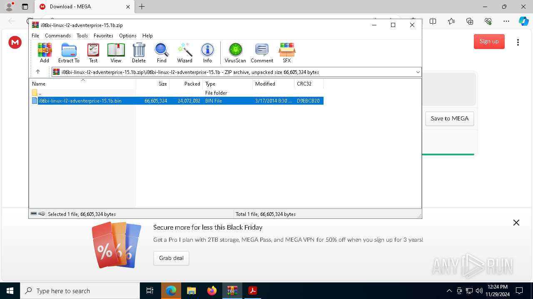
Task: Open the Options menu
Action: (128, 36)
